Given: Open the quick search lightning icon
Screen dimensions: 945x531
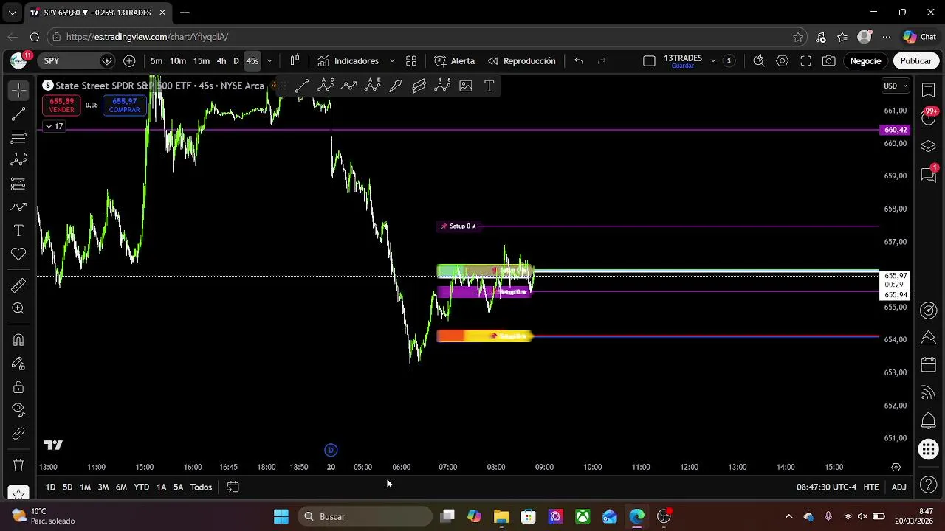Looking at the screenshot, I should pyautogui.click(x=759, y=61).
